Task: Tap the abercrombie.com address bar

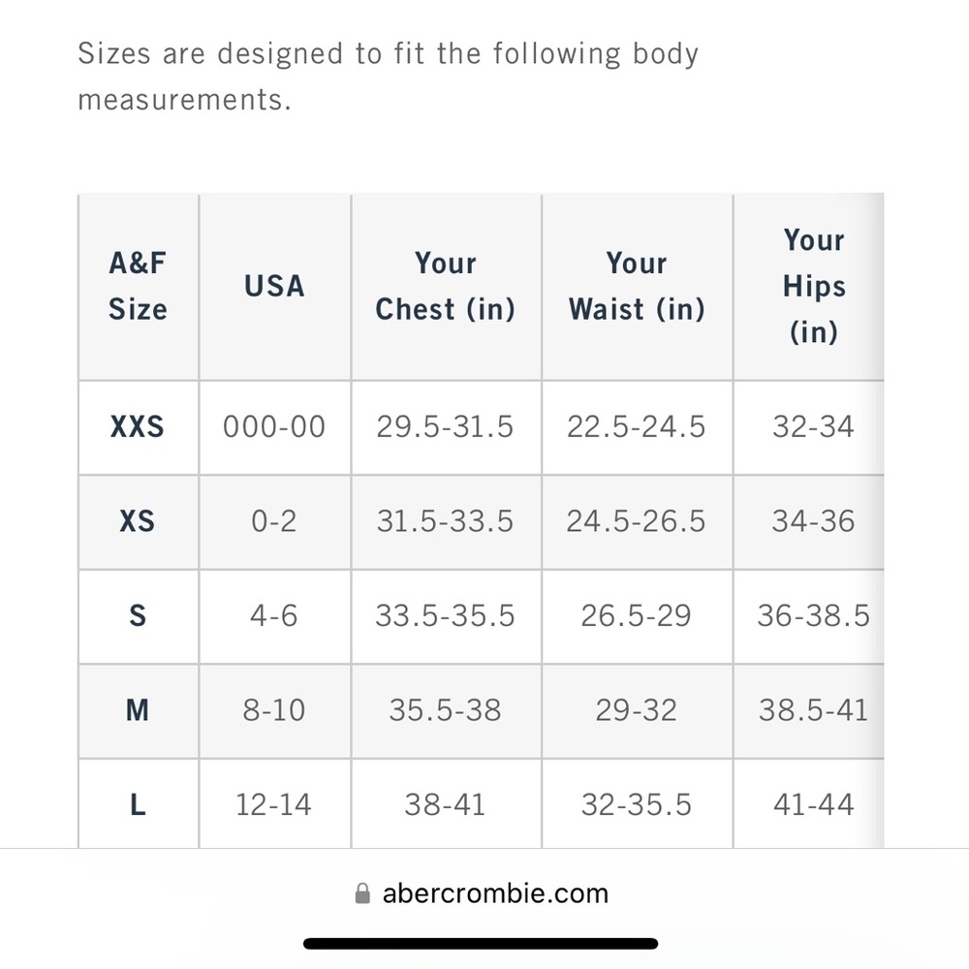Action: tap(482, 893)
